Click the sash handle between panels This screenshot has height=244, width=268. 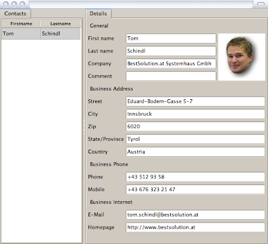coord(84,127)
